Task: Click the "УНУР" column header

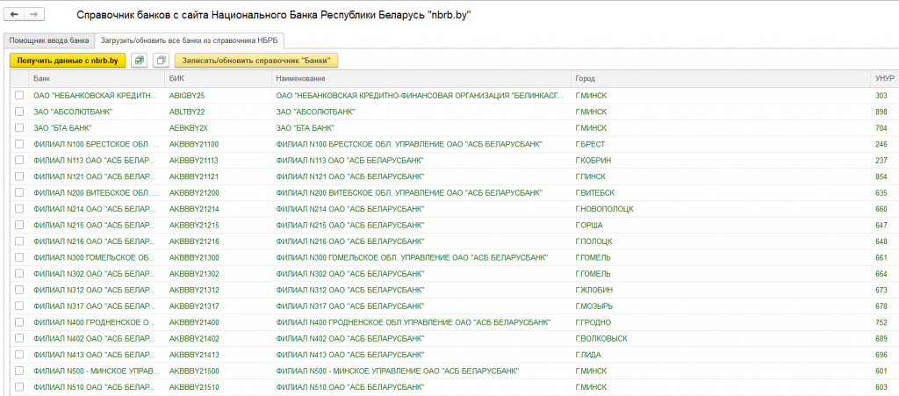Action: pyautogui.click(x=883, y=79)
